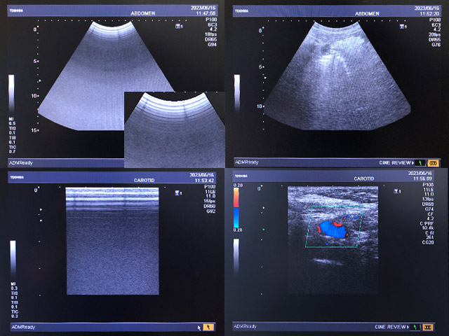This screenshot has width=449, height=336.
Task: Click the G76 gain value
Action: pos(436,45)
